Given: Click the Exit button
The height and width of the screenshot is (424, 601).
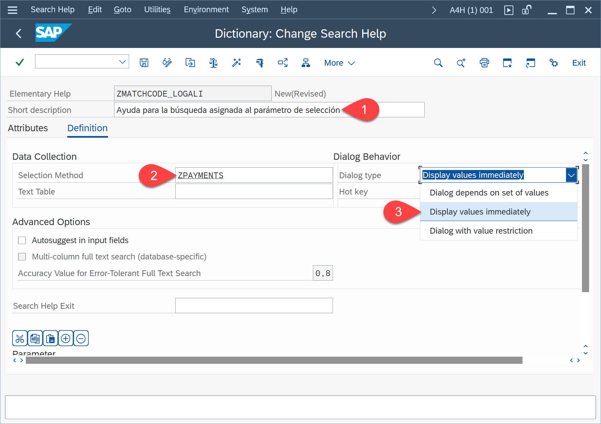Looking at the screenshot, I should pyautogui.click(x=579, y=63).
